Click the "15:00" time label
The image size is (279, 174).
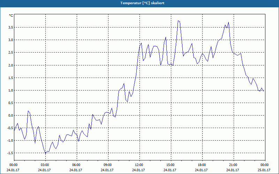(171, 165)
